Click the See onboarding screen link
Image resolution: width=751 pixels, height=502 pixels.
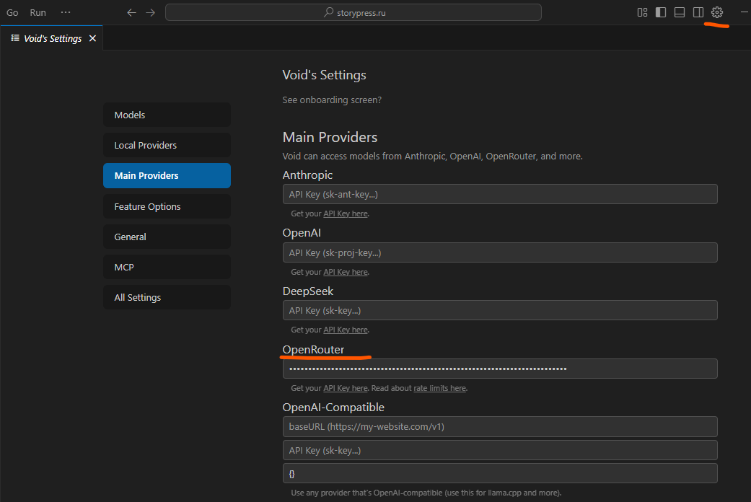pos(332,100)
